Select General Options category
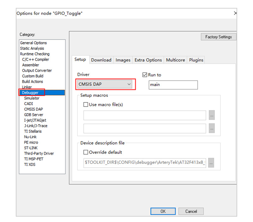 tap(33, 43)
